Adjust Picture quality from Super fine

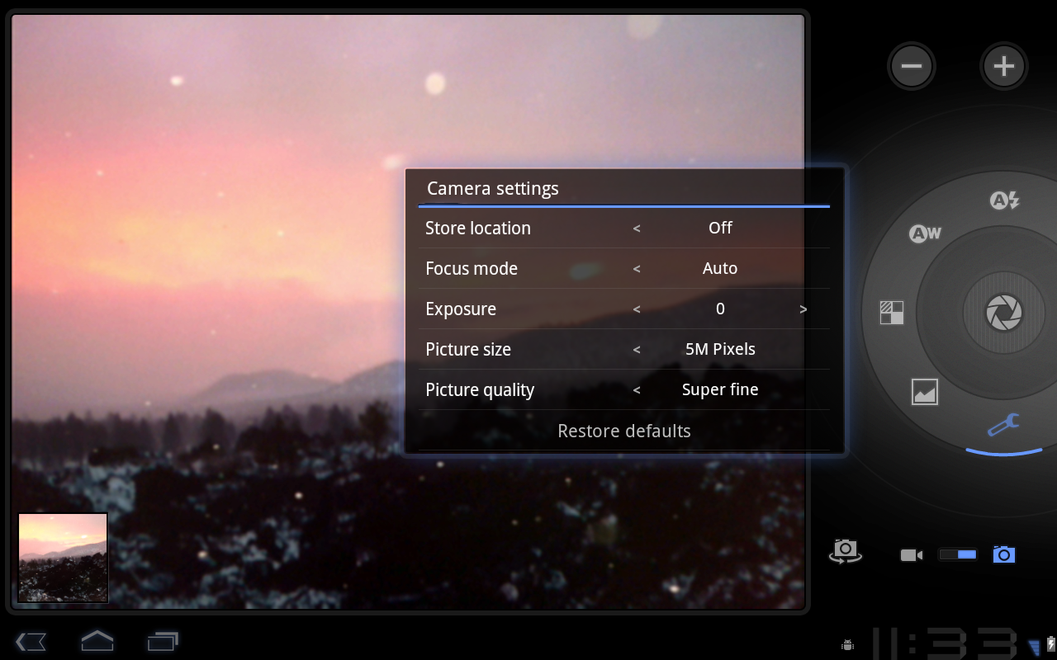click(637, 389)
